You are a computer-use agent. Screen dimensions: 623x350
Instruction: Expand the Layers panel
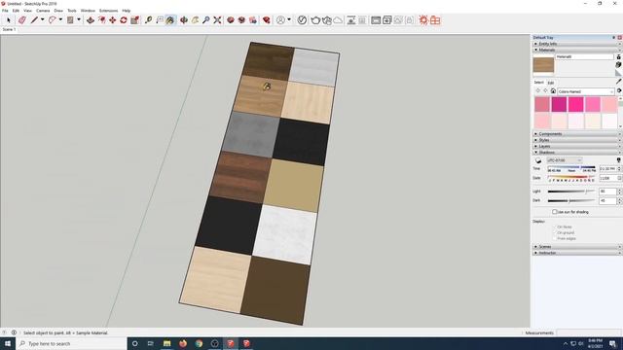(x=576, y=147)
